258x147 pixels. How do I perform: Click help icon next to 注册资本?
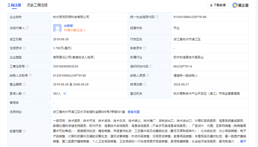24,48
